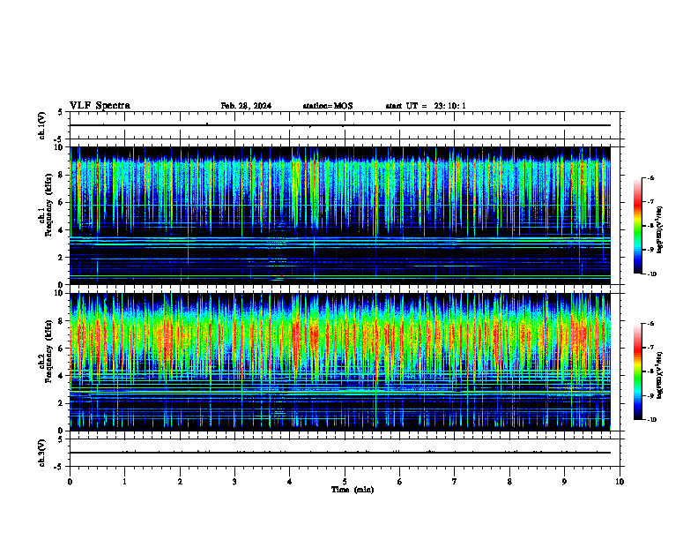Screen dimensions: 698x540
Task: Click the "-6" label on ch.1 color scale
Action: 650,177
